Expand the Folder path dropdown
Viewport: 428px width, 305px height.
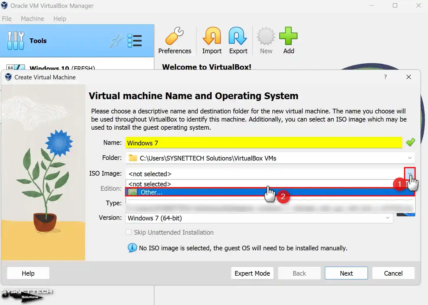pyautogui.click(x=410, y=158)
